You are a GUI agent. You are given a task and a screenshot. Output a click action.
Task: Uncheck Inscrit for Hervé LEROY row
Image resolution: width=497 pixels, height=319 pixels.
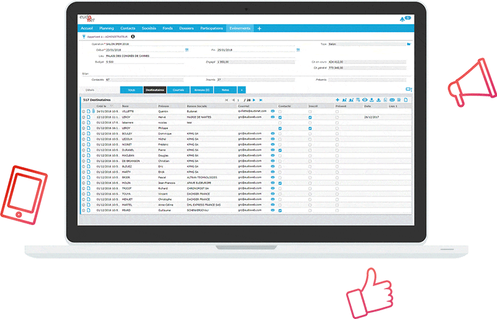click(x=310, y=118)
